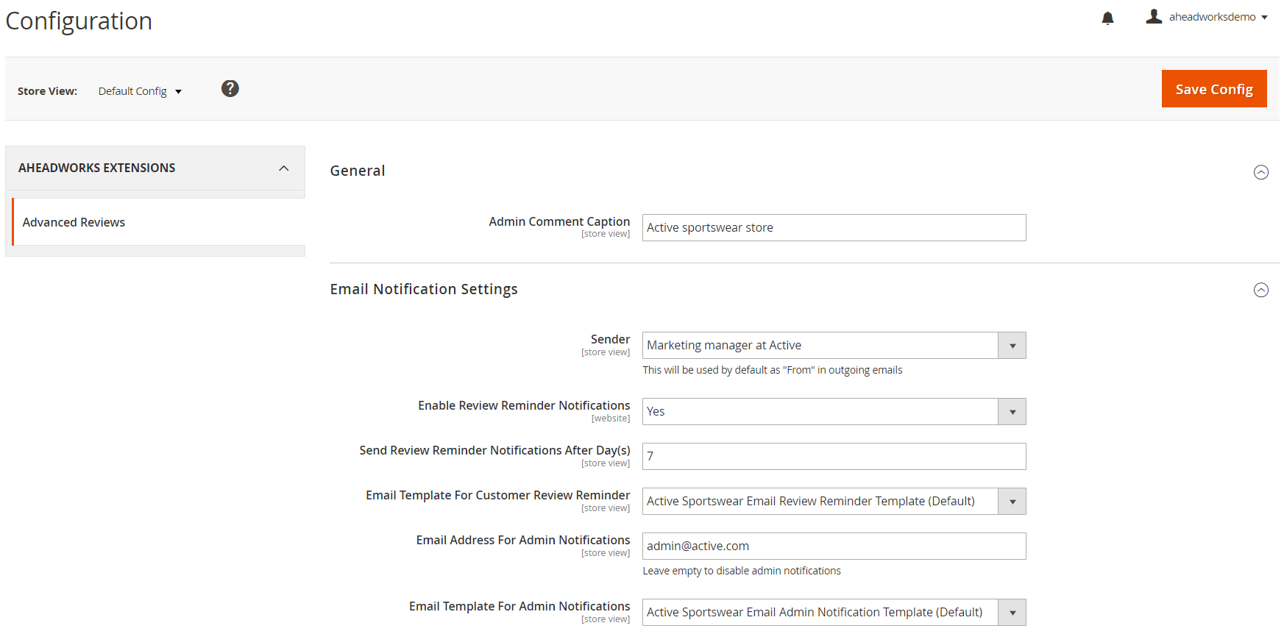The width and height of the screenshot is (1284, 634).
Task: Click the Enable Review Reminder Notifications label
Action: pyautogui.click(x=524, y=405)
